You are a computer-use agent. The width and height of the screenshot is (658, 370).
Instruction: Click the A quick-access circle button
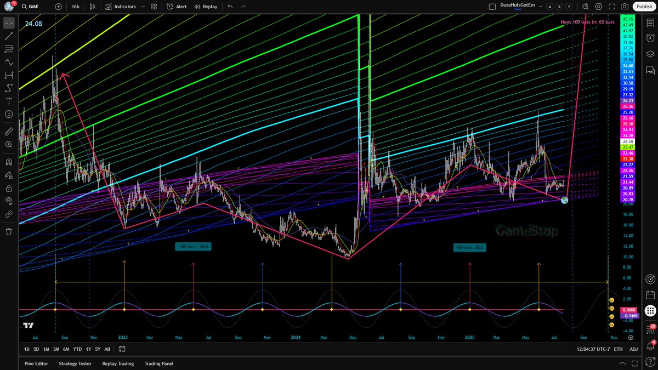coord(550,7)
